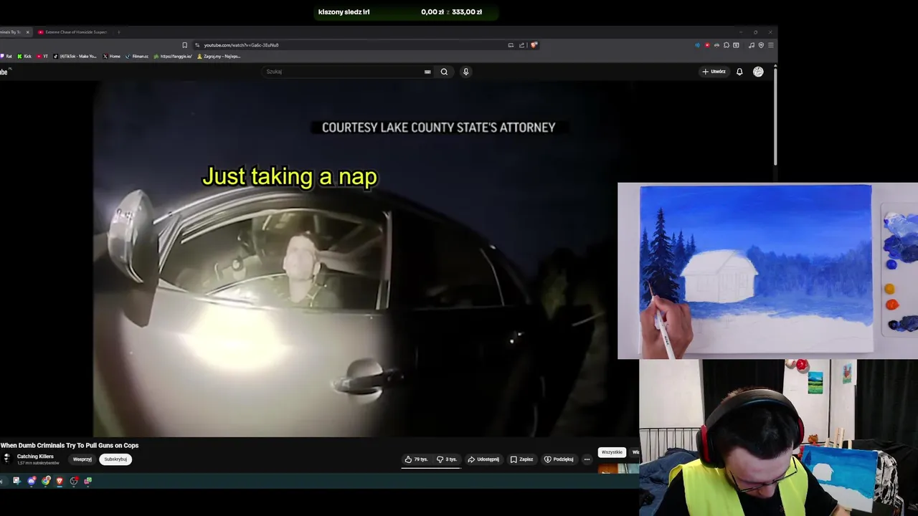Open Discord from the taskbar

[32, 481]
